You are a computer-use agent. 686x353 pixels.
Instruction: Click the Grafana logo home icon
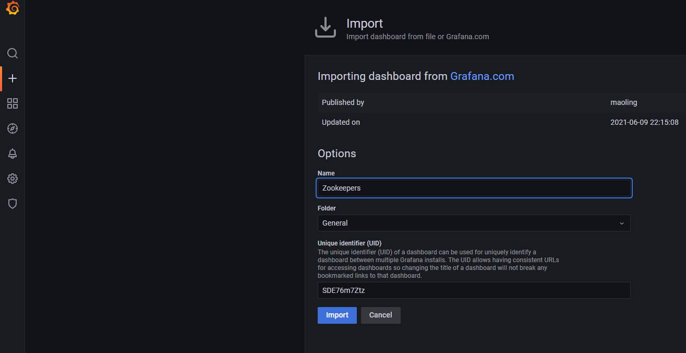coord(13,9)
